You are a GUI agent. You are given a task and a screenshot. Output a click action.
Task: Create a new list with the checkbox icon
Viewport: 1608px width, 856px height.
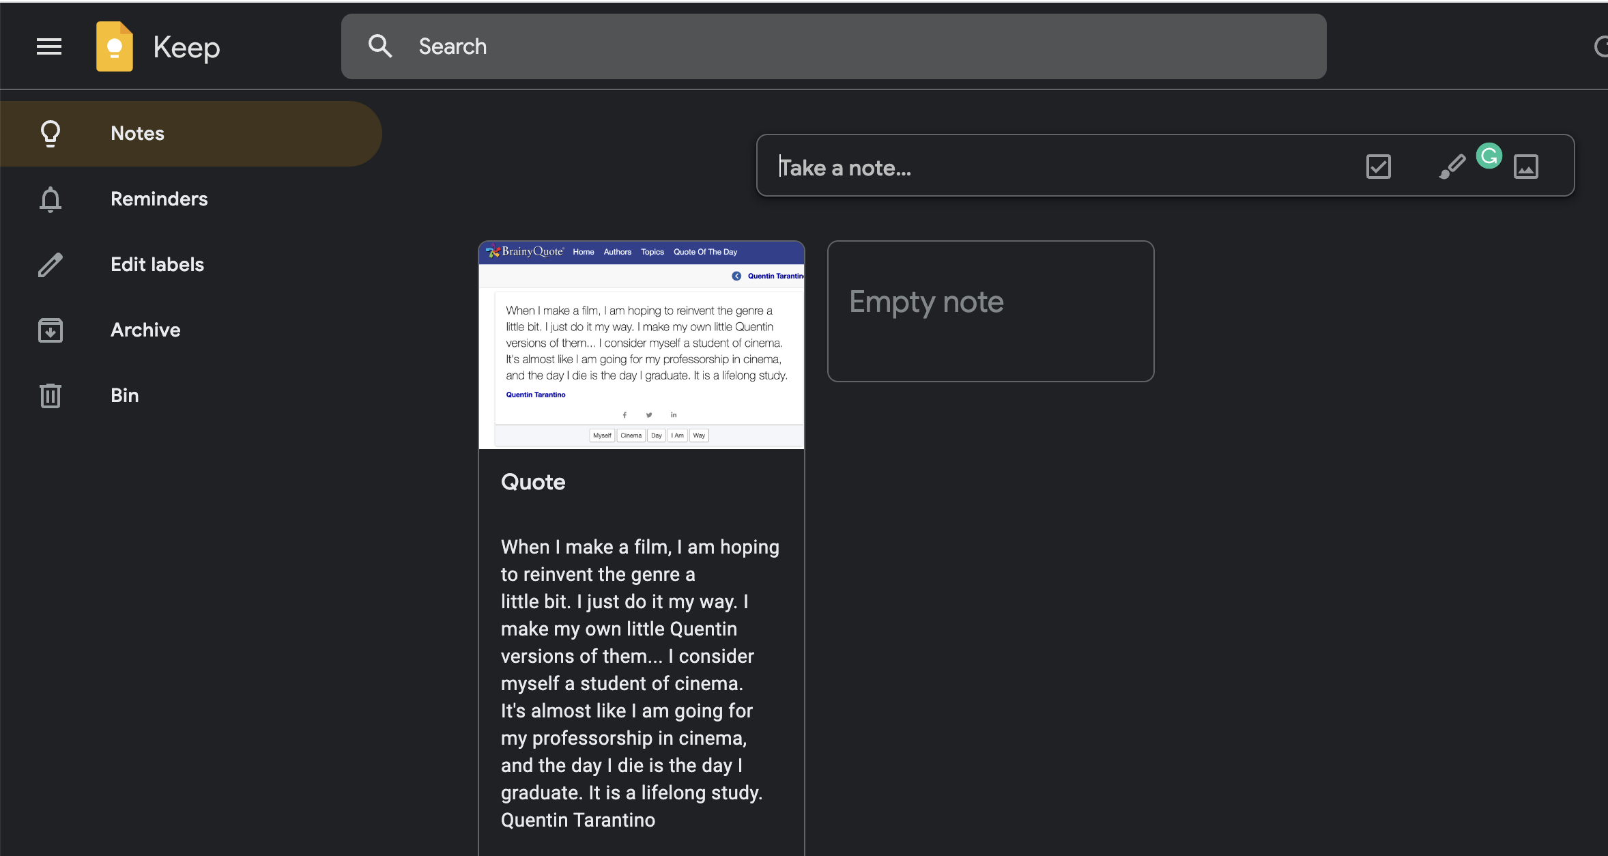(x=1378, y=167)
